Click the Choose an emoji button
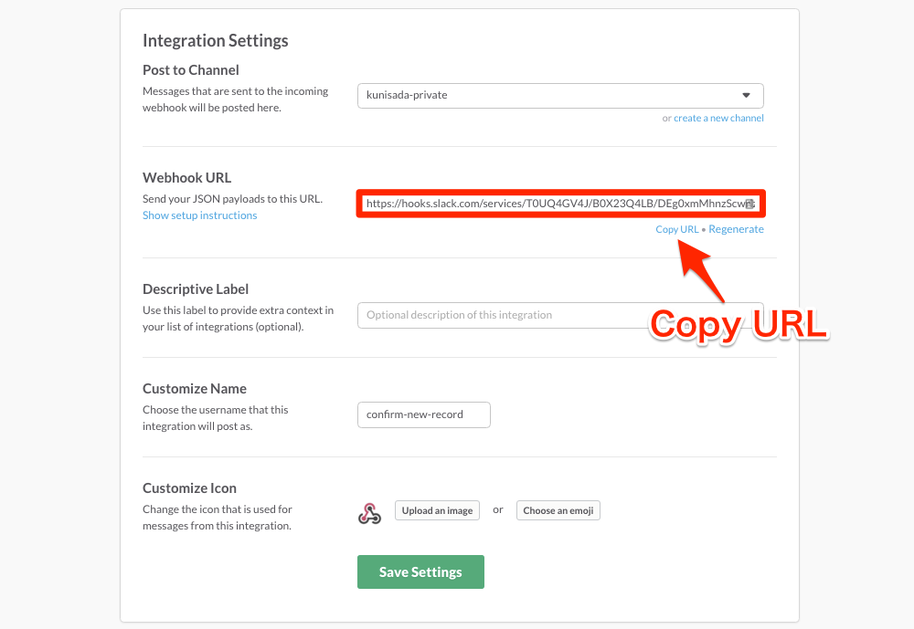 tap(558, 510)
